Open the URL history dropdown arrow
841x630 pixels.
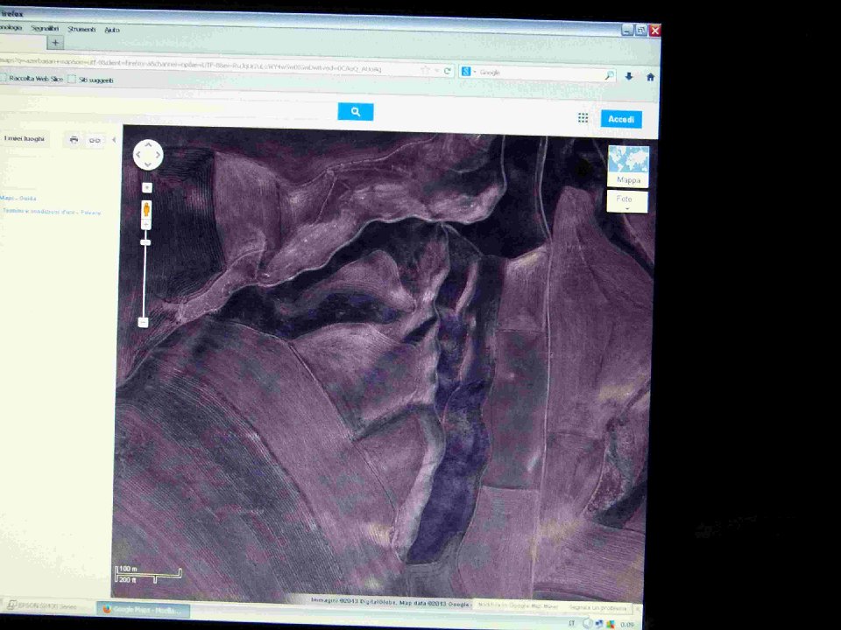pos(436,71)
